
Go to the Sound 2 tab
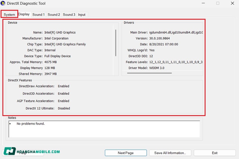54,15
